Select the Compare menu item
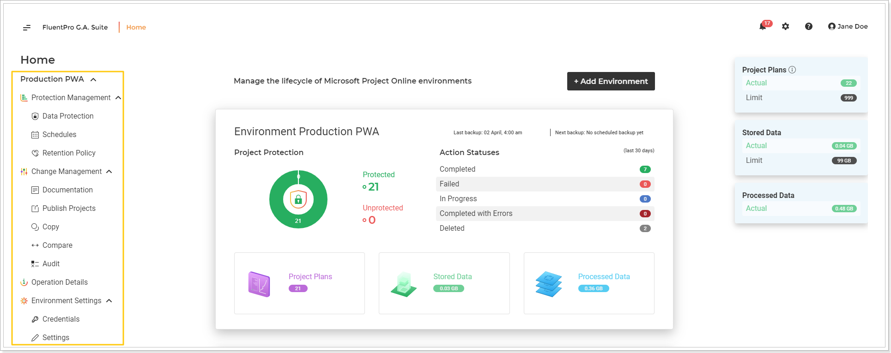891x353 pixels. click(x=57, y=245)
